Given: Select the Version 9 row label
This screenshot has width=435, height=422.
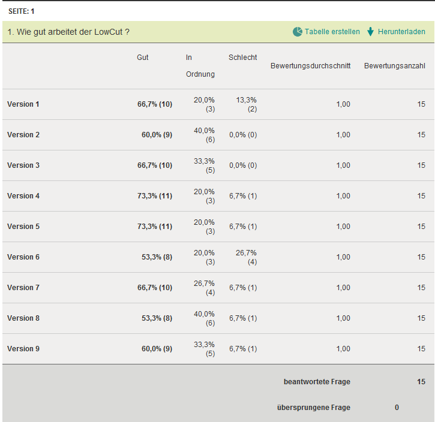Looking at the screenshot, I should pos(23,349).
